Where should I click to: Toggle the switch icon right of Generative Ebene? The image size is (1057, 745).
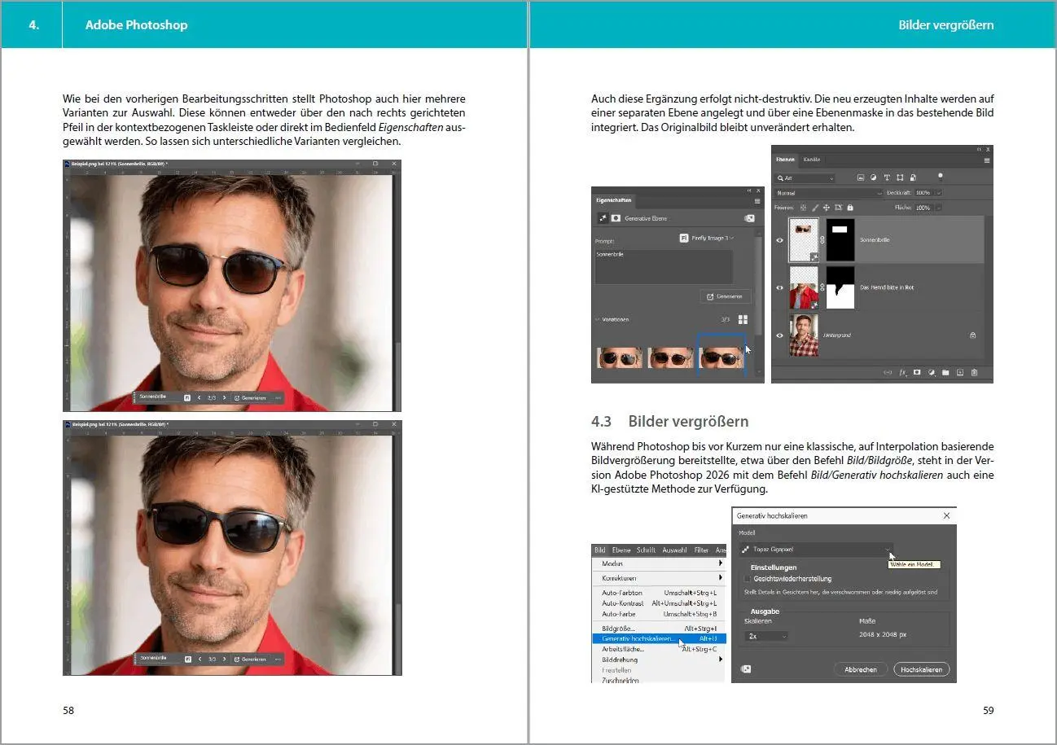click(749, 218)
